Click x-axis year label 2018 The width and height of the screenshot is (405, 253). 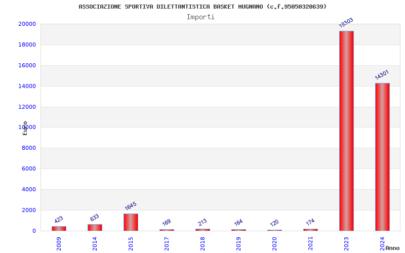(x=202, y=244)
